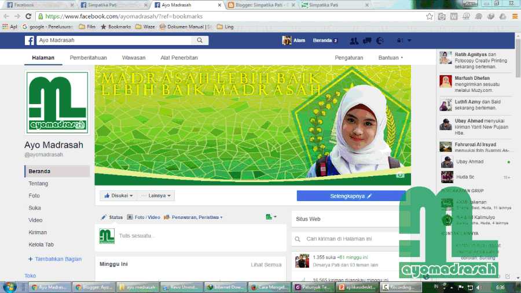521x293 pixels.
Task: Open chat with Huda Sc
Action: (x=476, y=177)
